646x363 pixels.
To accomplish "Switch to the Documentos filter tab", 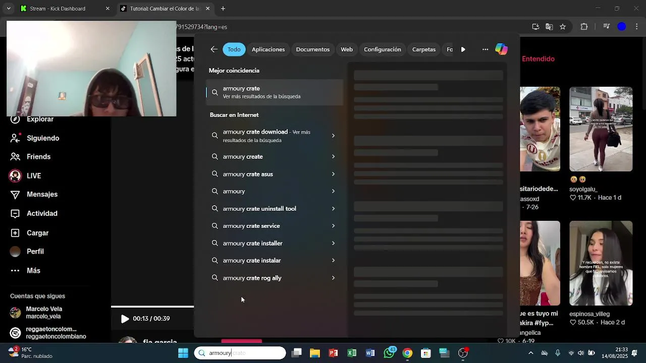I will coord(313,49).
